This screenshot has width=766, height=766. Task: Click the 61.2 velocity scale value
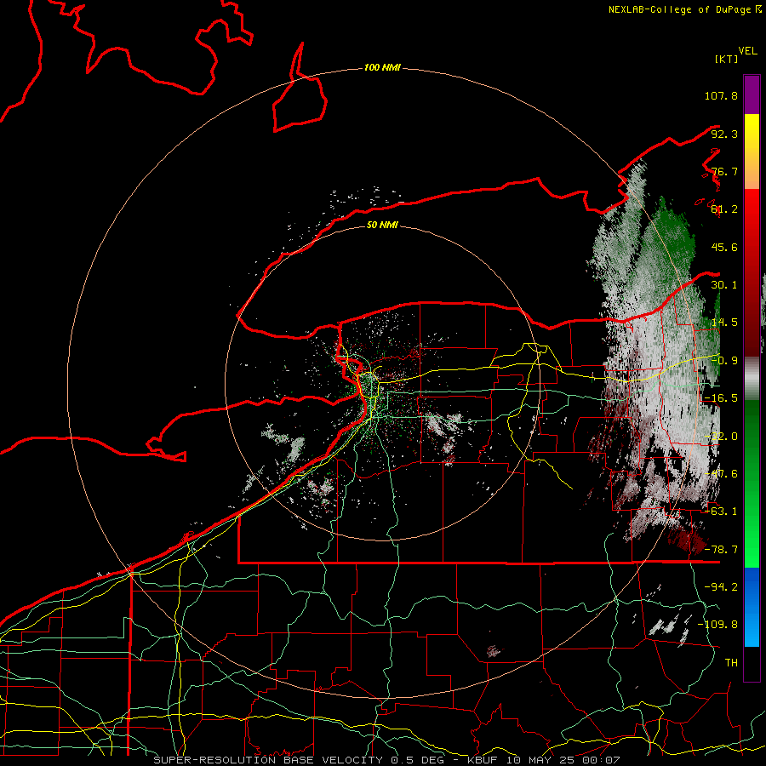point(724,209)
